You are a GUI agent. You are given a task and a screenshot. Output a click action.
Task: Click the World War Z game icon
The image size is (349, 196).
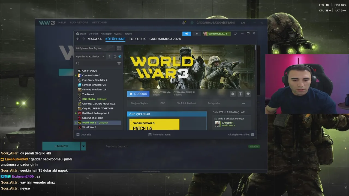(79, 127)
